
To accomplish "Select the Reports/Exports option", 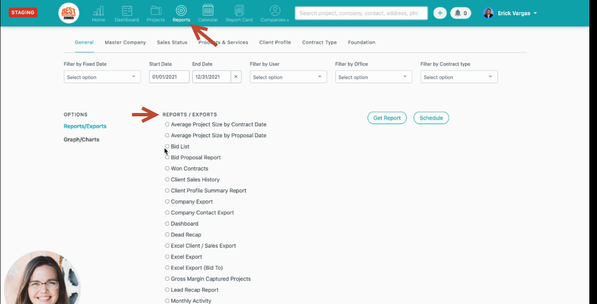I will coord(85,126).
